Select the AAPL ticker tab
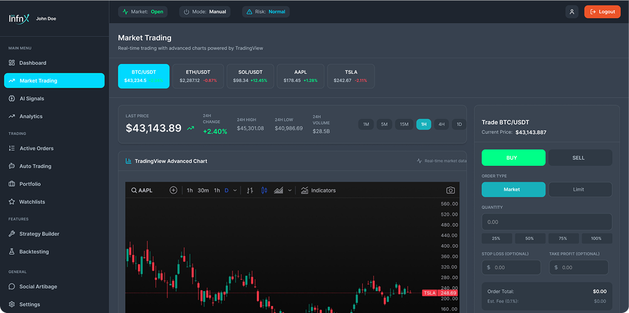The width and height of the screenshot is (629, 313). (301, 76)
